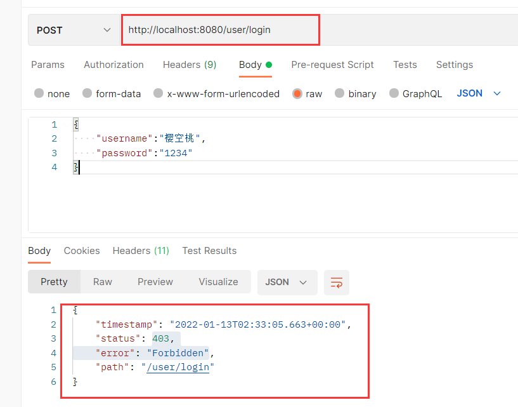Open the response Cookies tab
This screenshot has height=407, width=518.
point(81,250)
